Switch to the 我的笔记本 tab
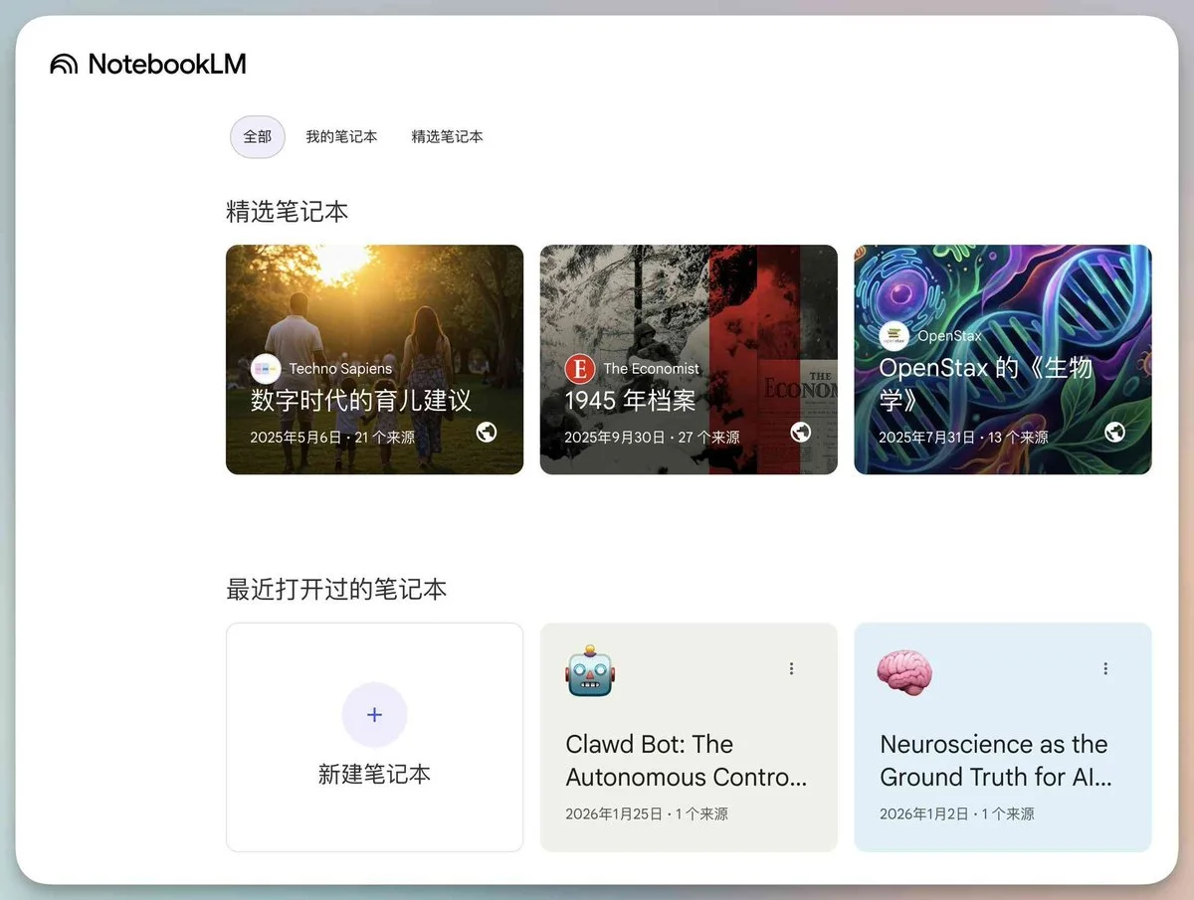 (342, 136)
